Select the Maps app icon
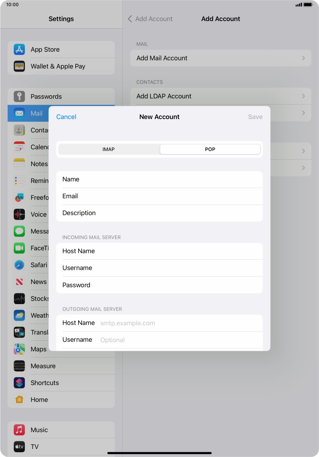Image resolution: width=319 pixels, height=457 pixels. [19, 349]
